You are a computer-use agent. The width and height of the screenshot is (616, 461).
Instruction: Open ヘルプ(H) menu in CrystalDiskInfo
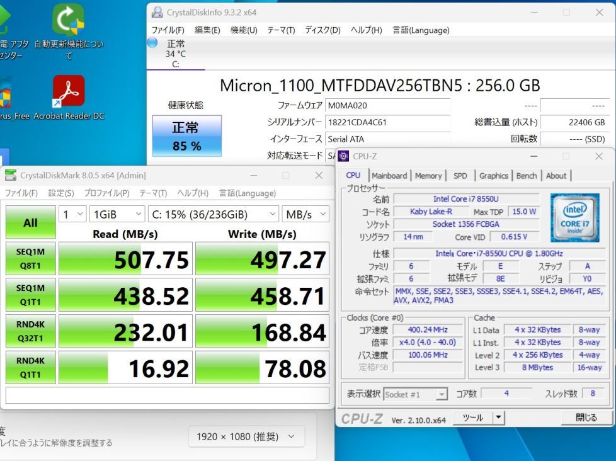(x=366, y=30)
